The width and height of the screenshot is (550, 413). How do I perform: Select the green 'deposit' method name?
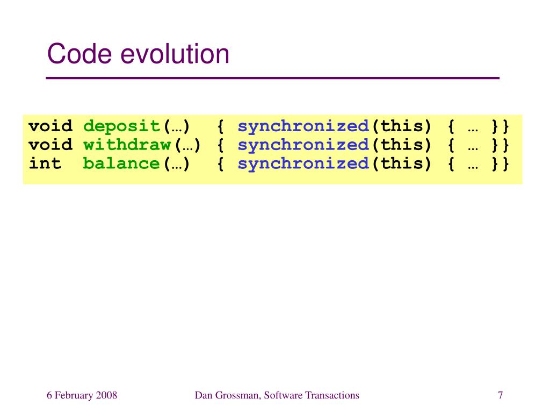click(x=122, y=126)
